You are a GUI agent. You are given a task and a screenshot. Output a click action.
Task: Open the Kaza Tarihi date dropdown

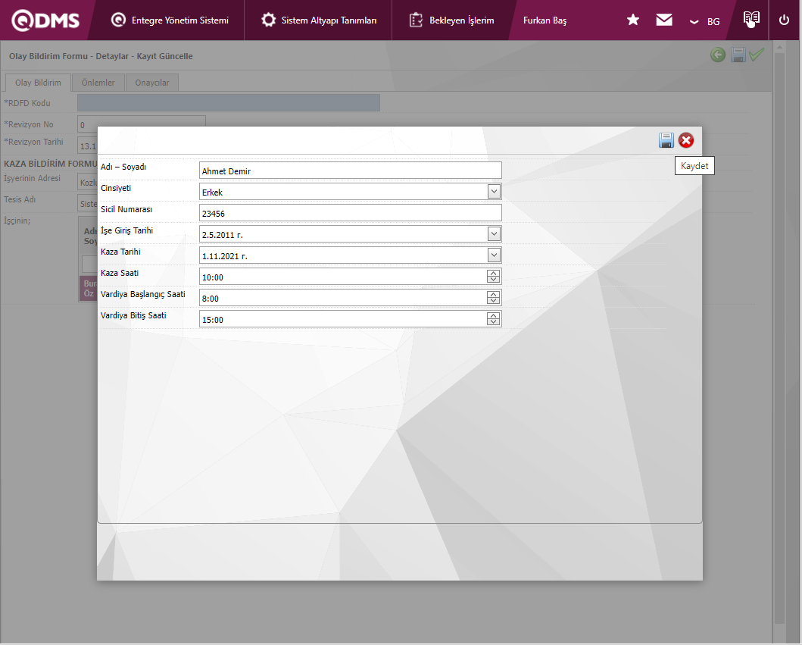(x=494, y=255)
